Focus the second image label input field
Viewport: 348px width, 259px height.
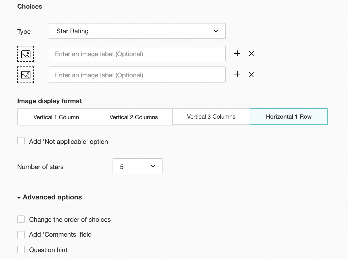(137, 75)
